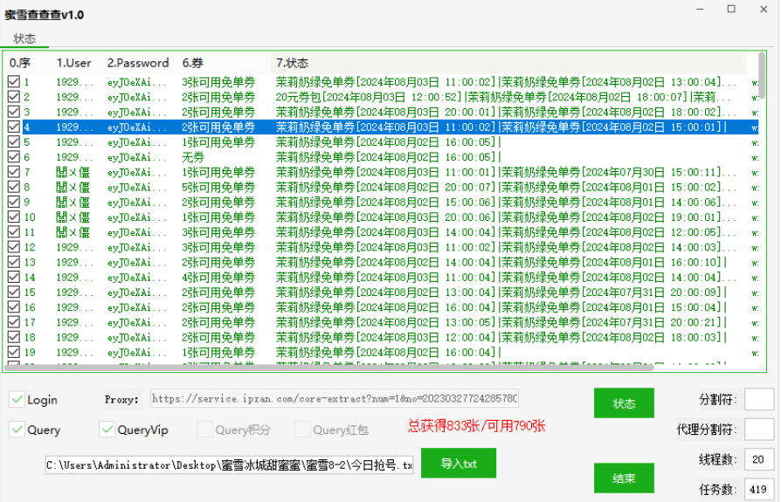Click the 2.Password column header
Image resolution: width=781 pixels, height=502 pixels.
point(138,63)
